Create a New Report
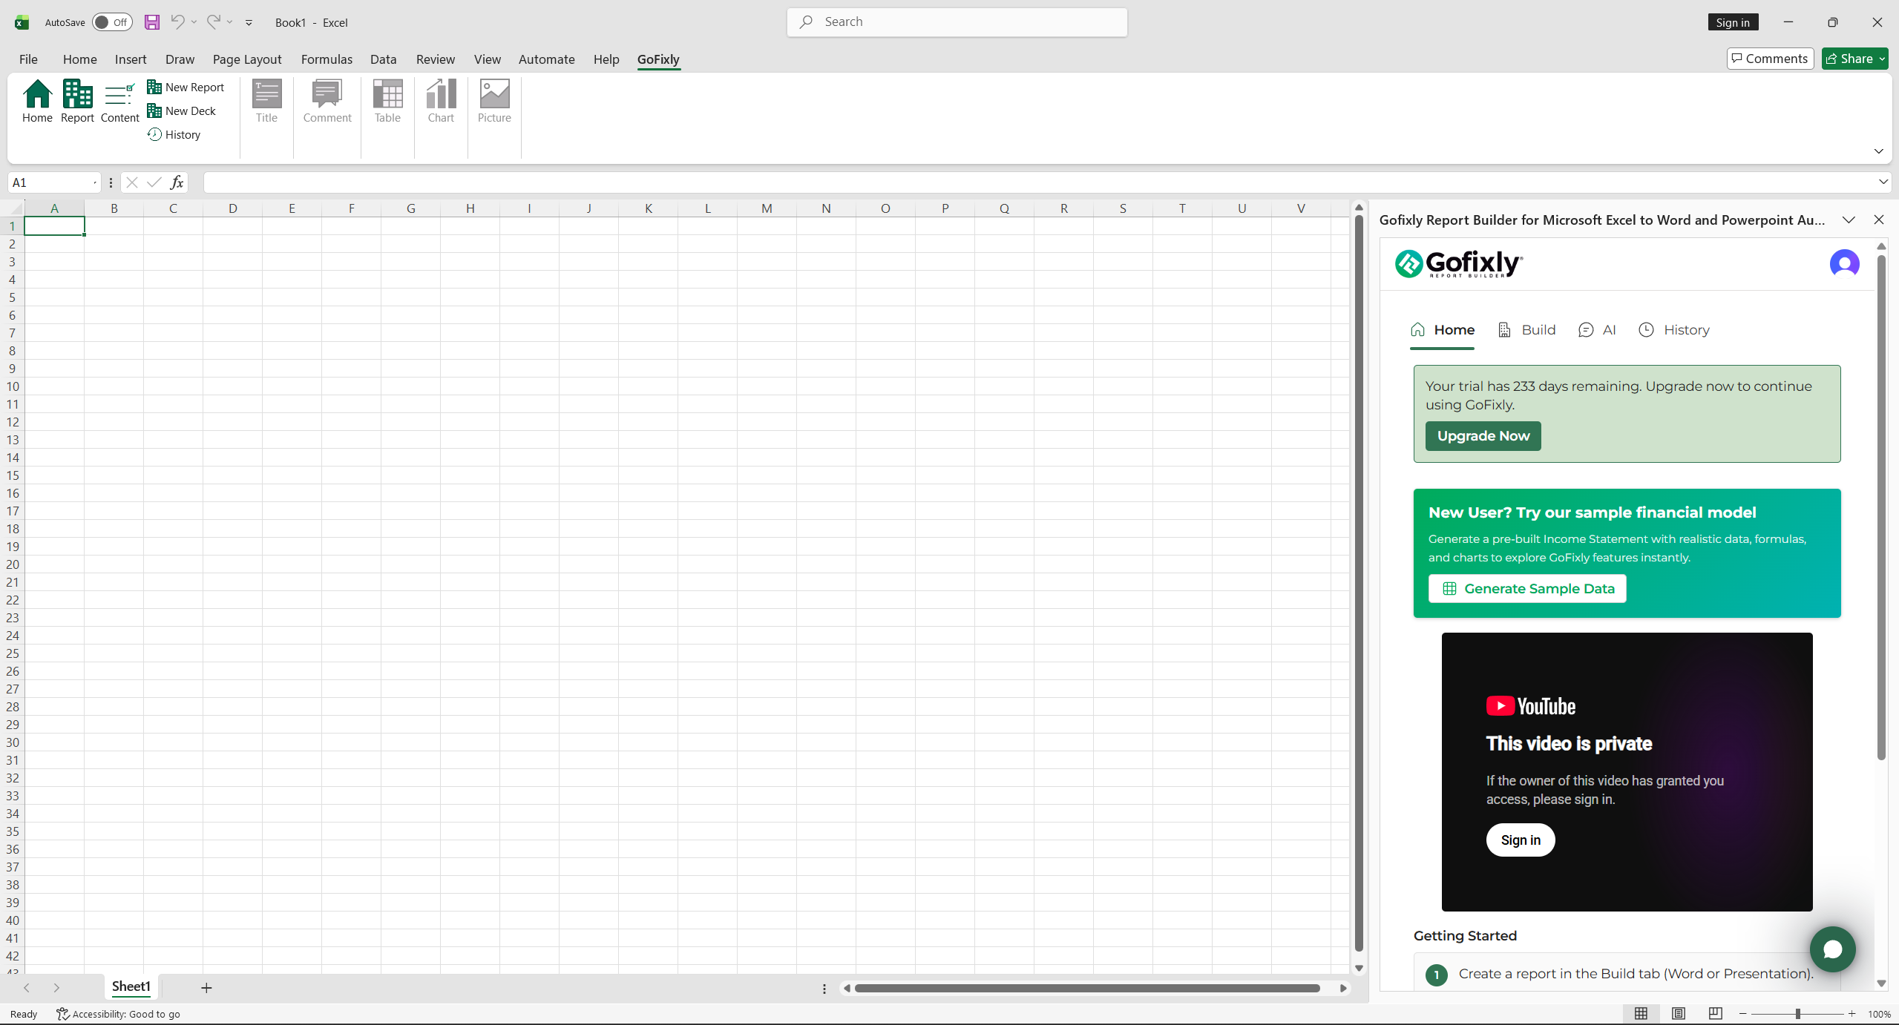Screen dimensions: 1899x1025 click(x=186, y=87)
